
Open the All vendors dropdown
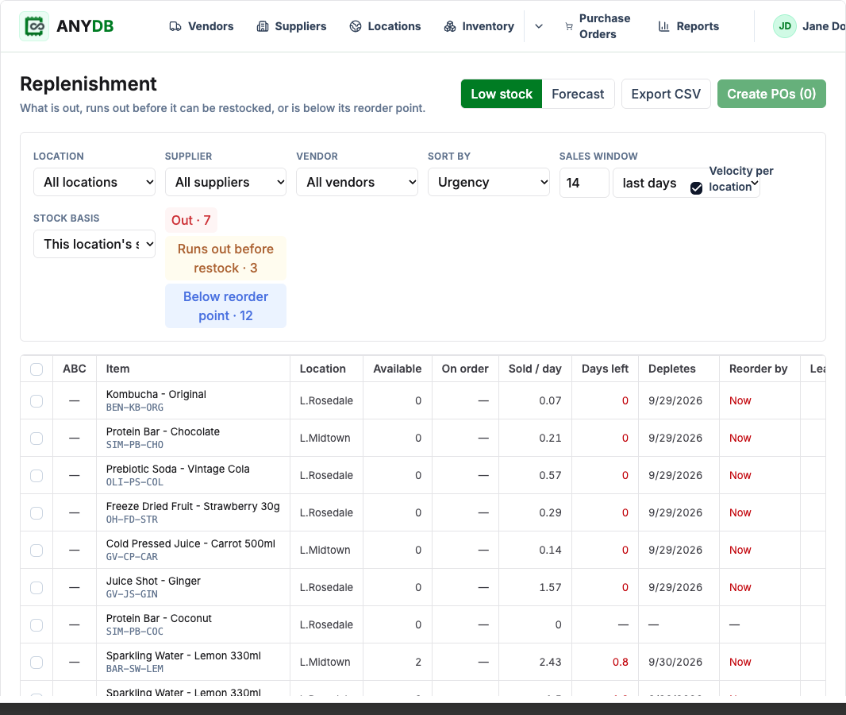[357, 182]
